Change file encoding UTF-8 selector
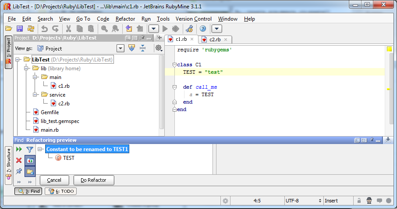Screen dimensions: 397x209 point(303,201)
